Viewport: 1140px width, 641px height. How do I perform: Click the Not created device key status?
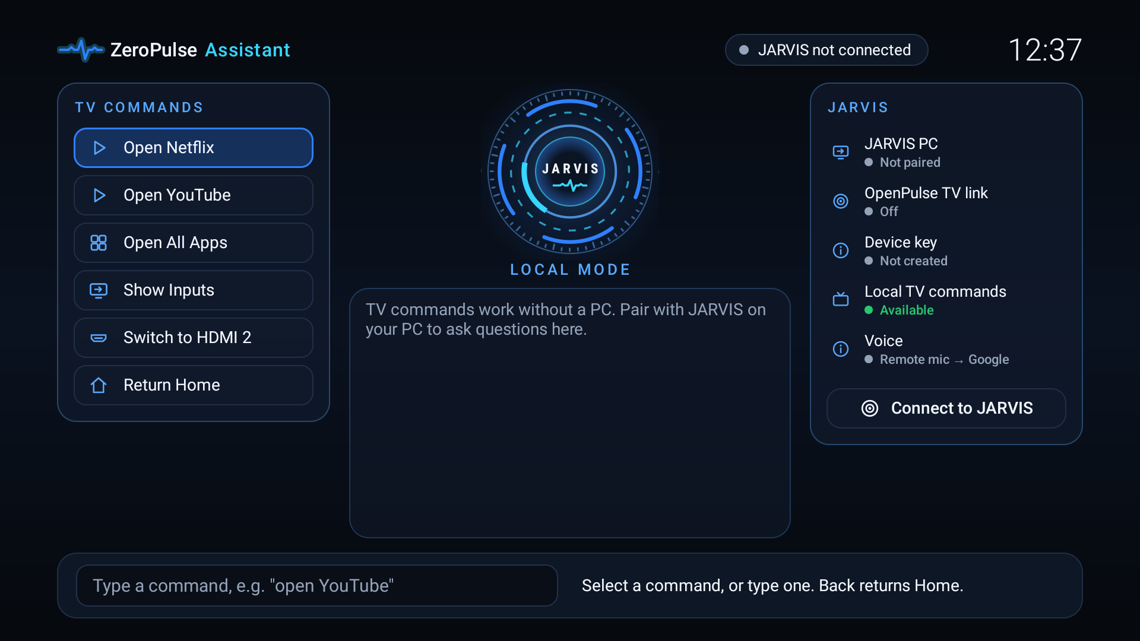(x=914, y=261)
